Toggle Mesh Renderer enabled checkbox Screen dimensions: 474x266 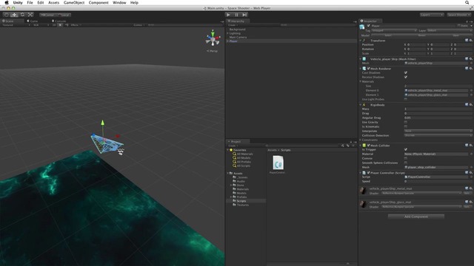tap(369, 69)
